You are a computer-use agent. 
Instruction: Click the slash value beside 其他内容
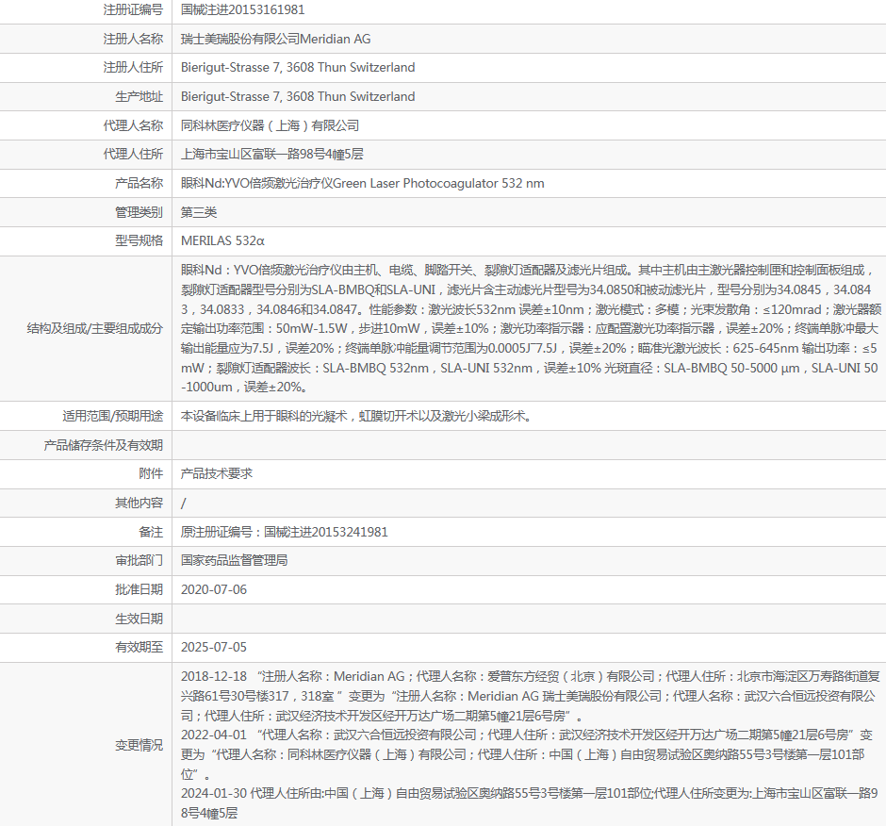[x=183, y=504]
